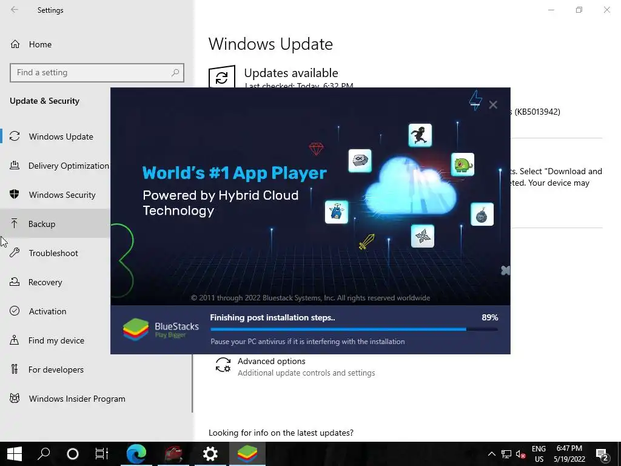The width and height of the screenshot is (621, 466).
Task: Click the bomb game tile in installer
Action: [x=482, y=214]
